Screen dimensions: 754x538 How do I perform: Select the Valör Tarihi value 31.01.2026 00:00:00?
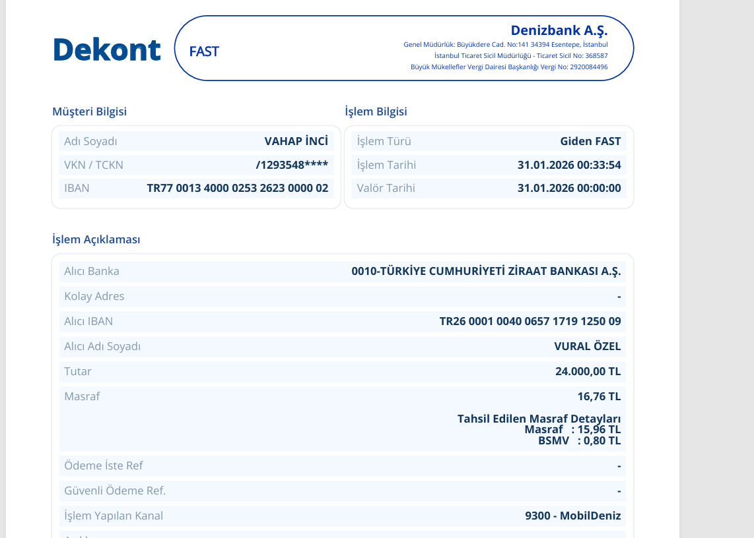[x=569, y=188]
